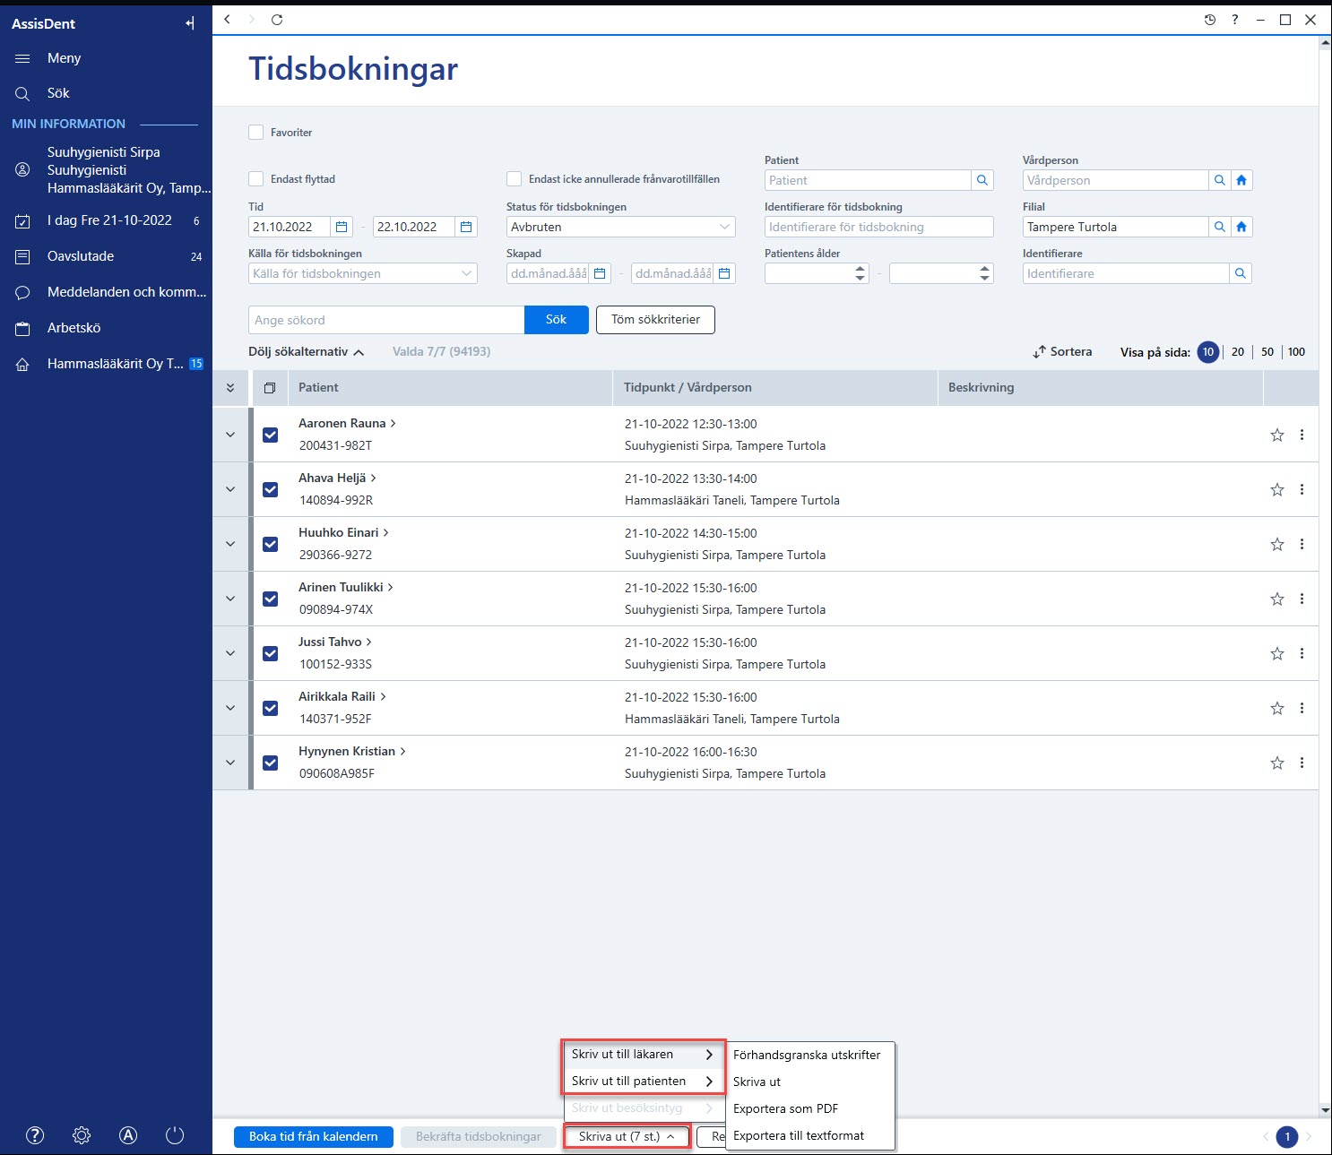Enable the Favoriter checkbox
Image resolution: width=1332 pixels, height=1155 pixels.
coord(255,132)
